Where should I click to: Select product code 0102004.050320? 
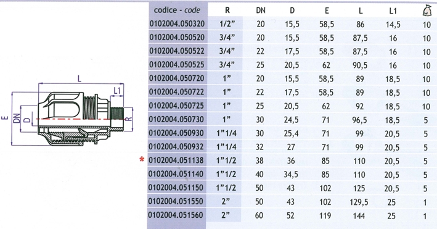point(177,23)
